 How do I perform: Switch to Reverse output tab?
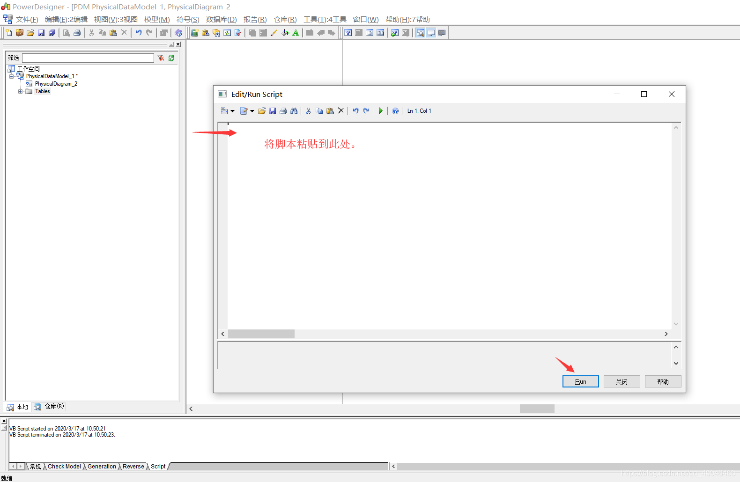[x=133, y=467]
